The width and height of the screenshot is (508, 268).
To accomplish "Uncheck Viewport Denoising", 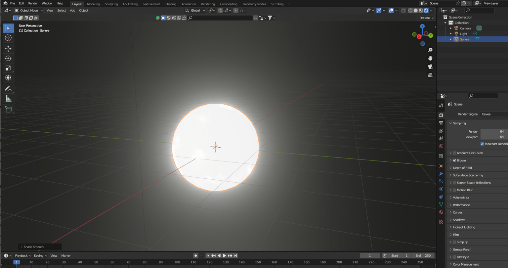I will pyautogui.click(x=482, y=144).
